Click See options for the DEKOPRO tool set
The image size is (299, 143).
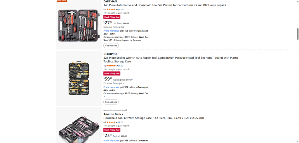click(111, 102)
